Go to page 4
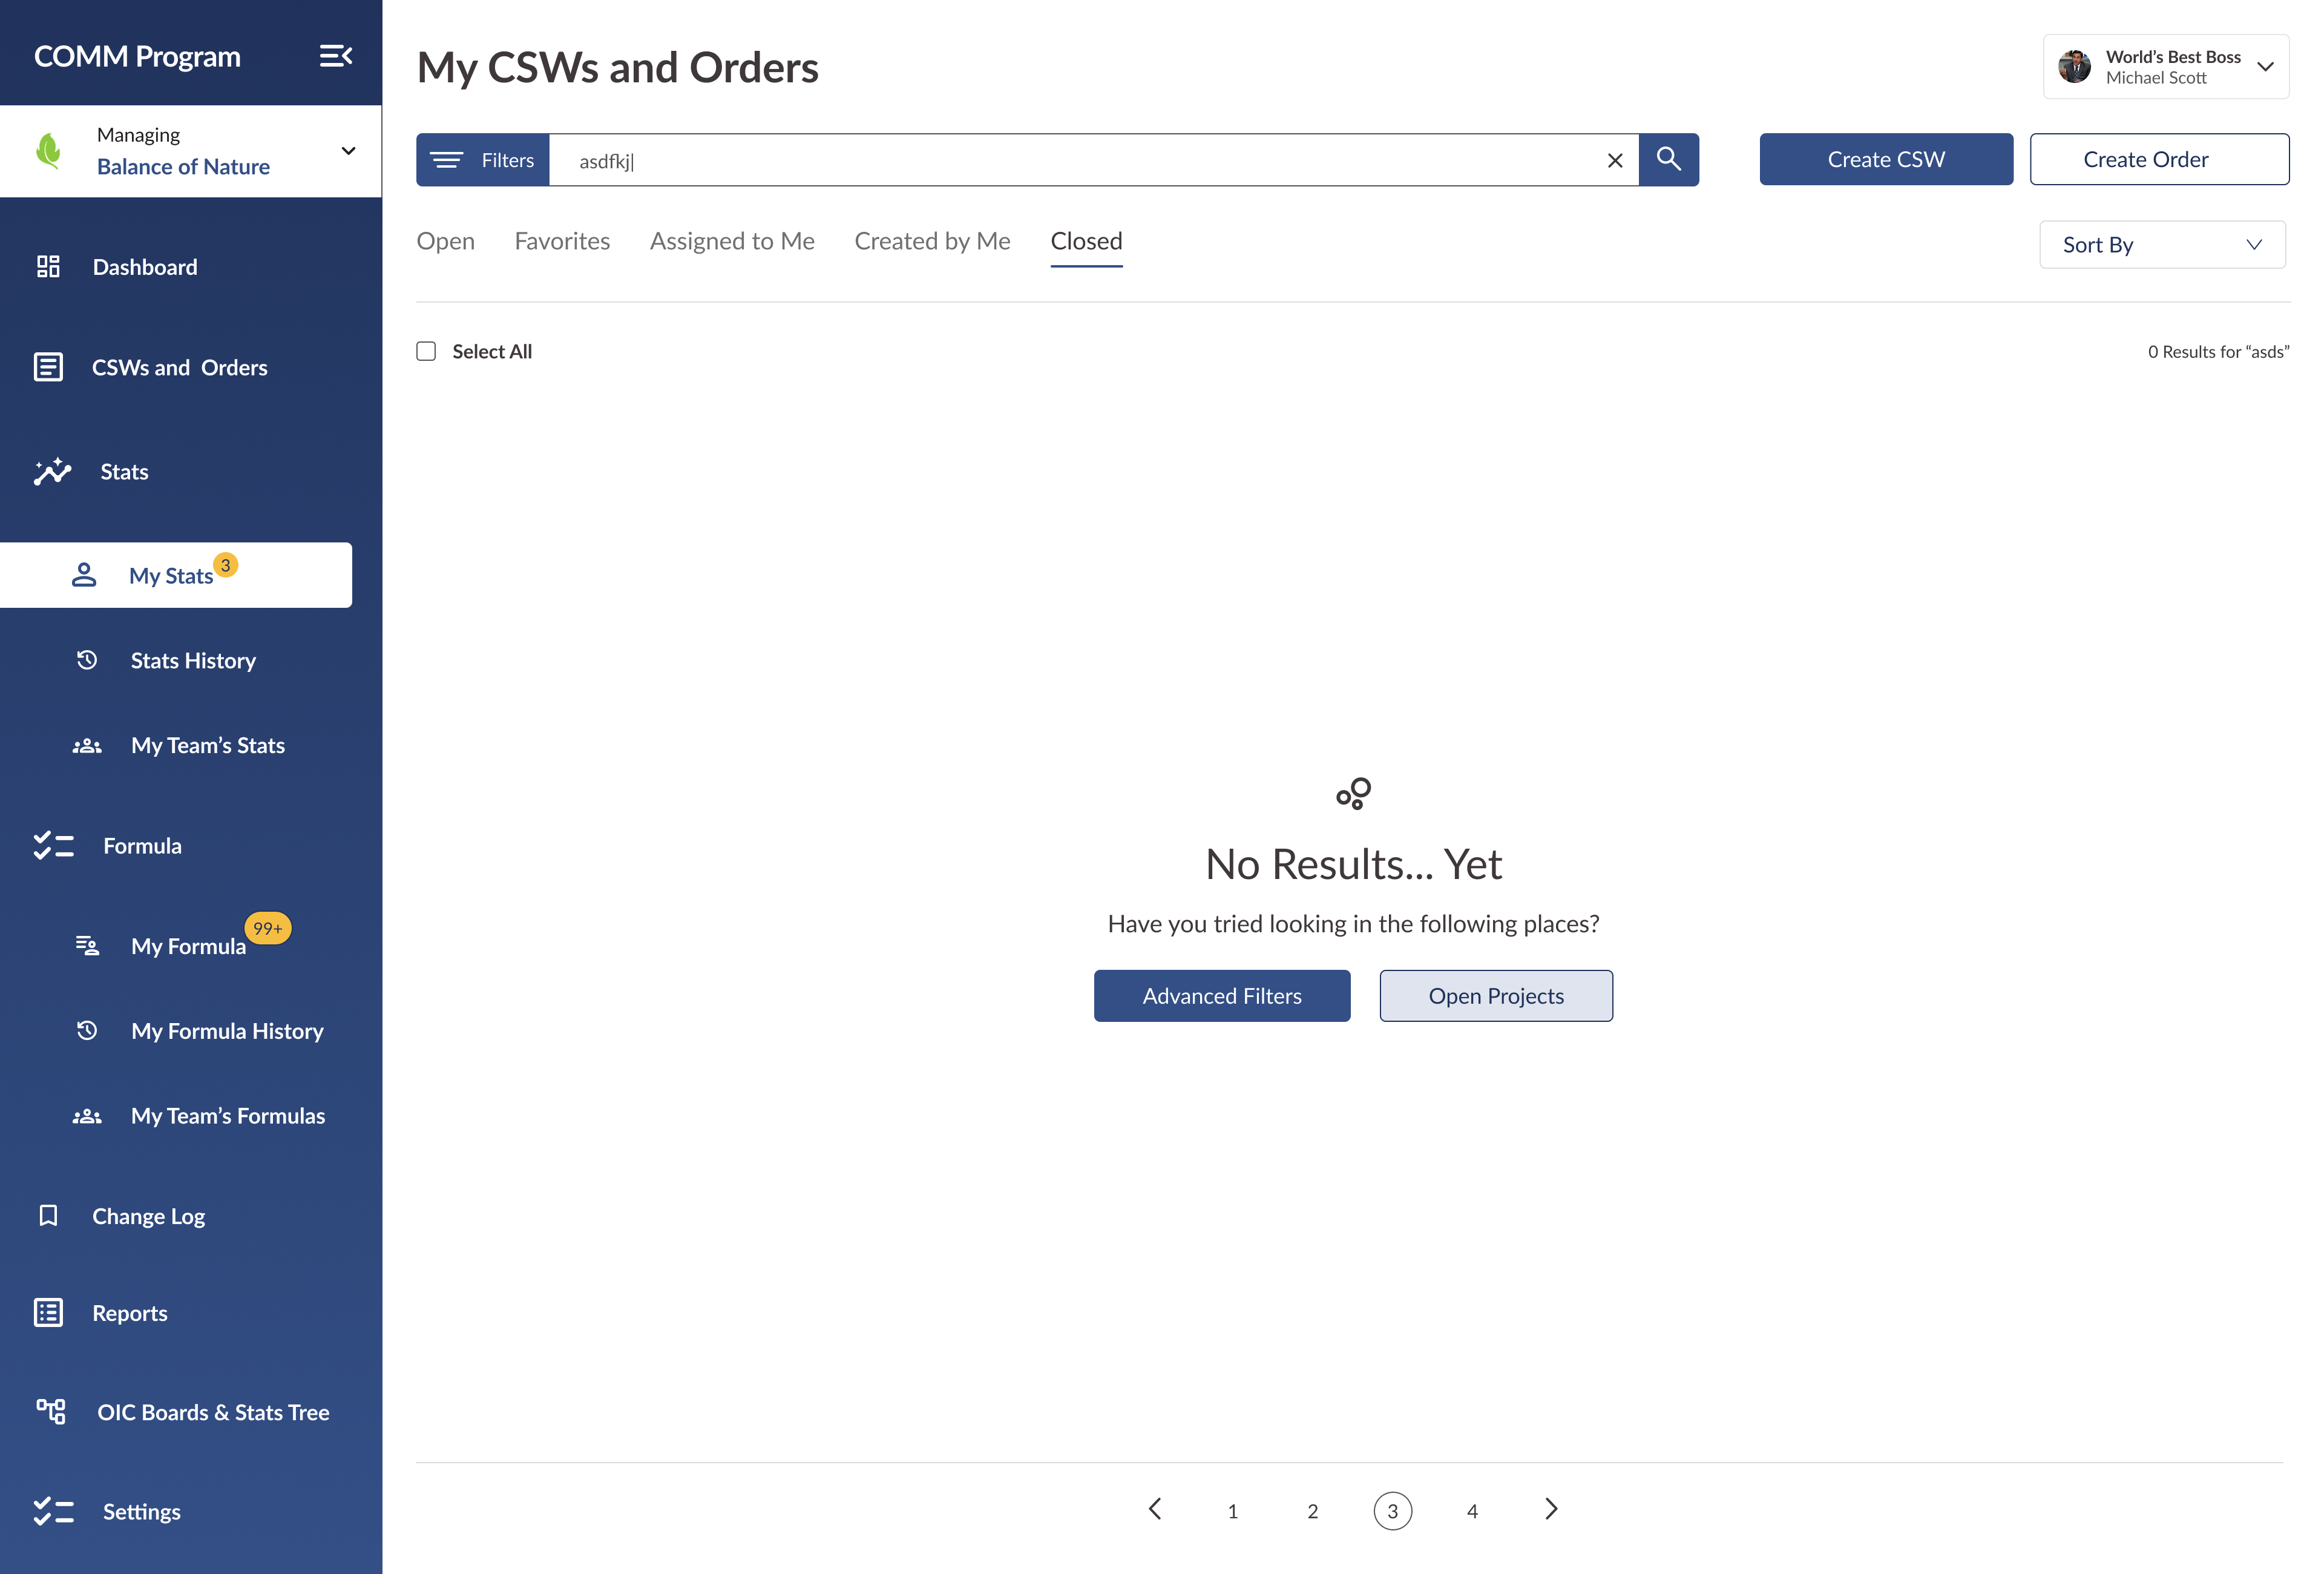The height and width of the screenshot is (1574, 2324). point(1472,1511)
